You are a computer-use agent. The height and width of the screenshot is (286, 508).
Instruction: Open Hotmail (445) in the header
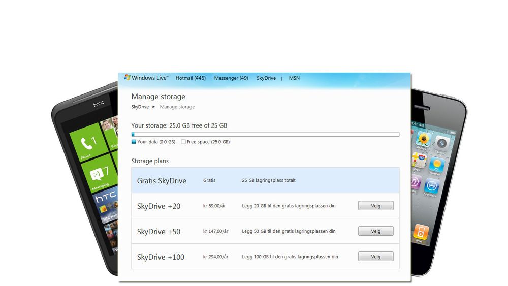point(190,78)
